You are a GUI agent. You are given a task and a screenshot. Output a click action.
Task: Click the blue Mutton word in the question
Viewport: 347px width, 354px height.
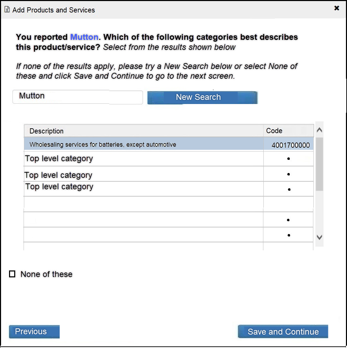point(84,37)
